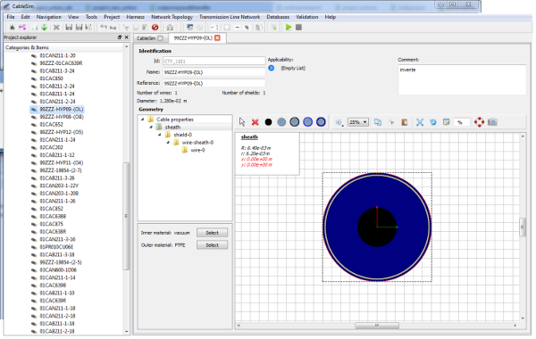
Task: Collapse the shield-0 tree node
Action: point(159,135)
